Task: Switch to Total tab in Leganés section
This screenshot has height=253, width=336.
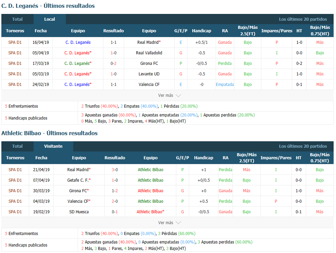Action: point(17,19)
